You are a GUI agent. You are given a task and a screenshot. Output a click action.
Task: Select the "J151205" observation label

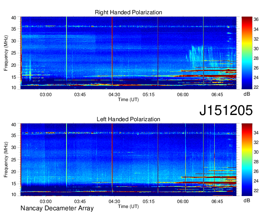coord(226,110)
